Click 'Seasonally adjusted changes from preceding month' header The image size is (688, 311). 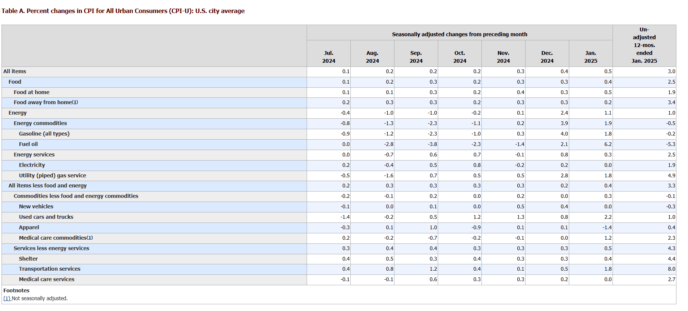coord(459,34)
